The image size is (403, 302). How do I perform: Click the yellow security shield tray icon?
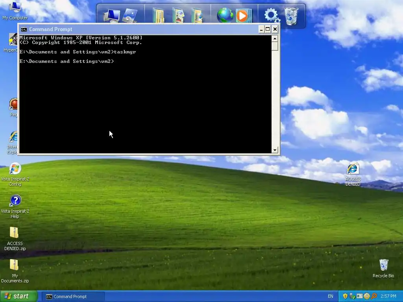pos(345,296)
